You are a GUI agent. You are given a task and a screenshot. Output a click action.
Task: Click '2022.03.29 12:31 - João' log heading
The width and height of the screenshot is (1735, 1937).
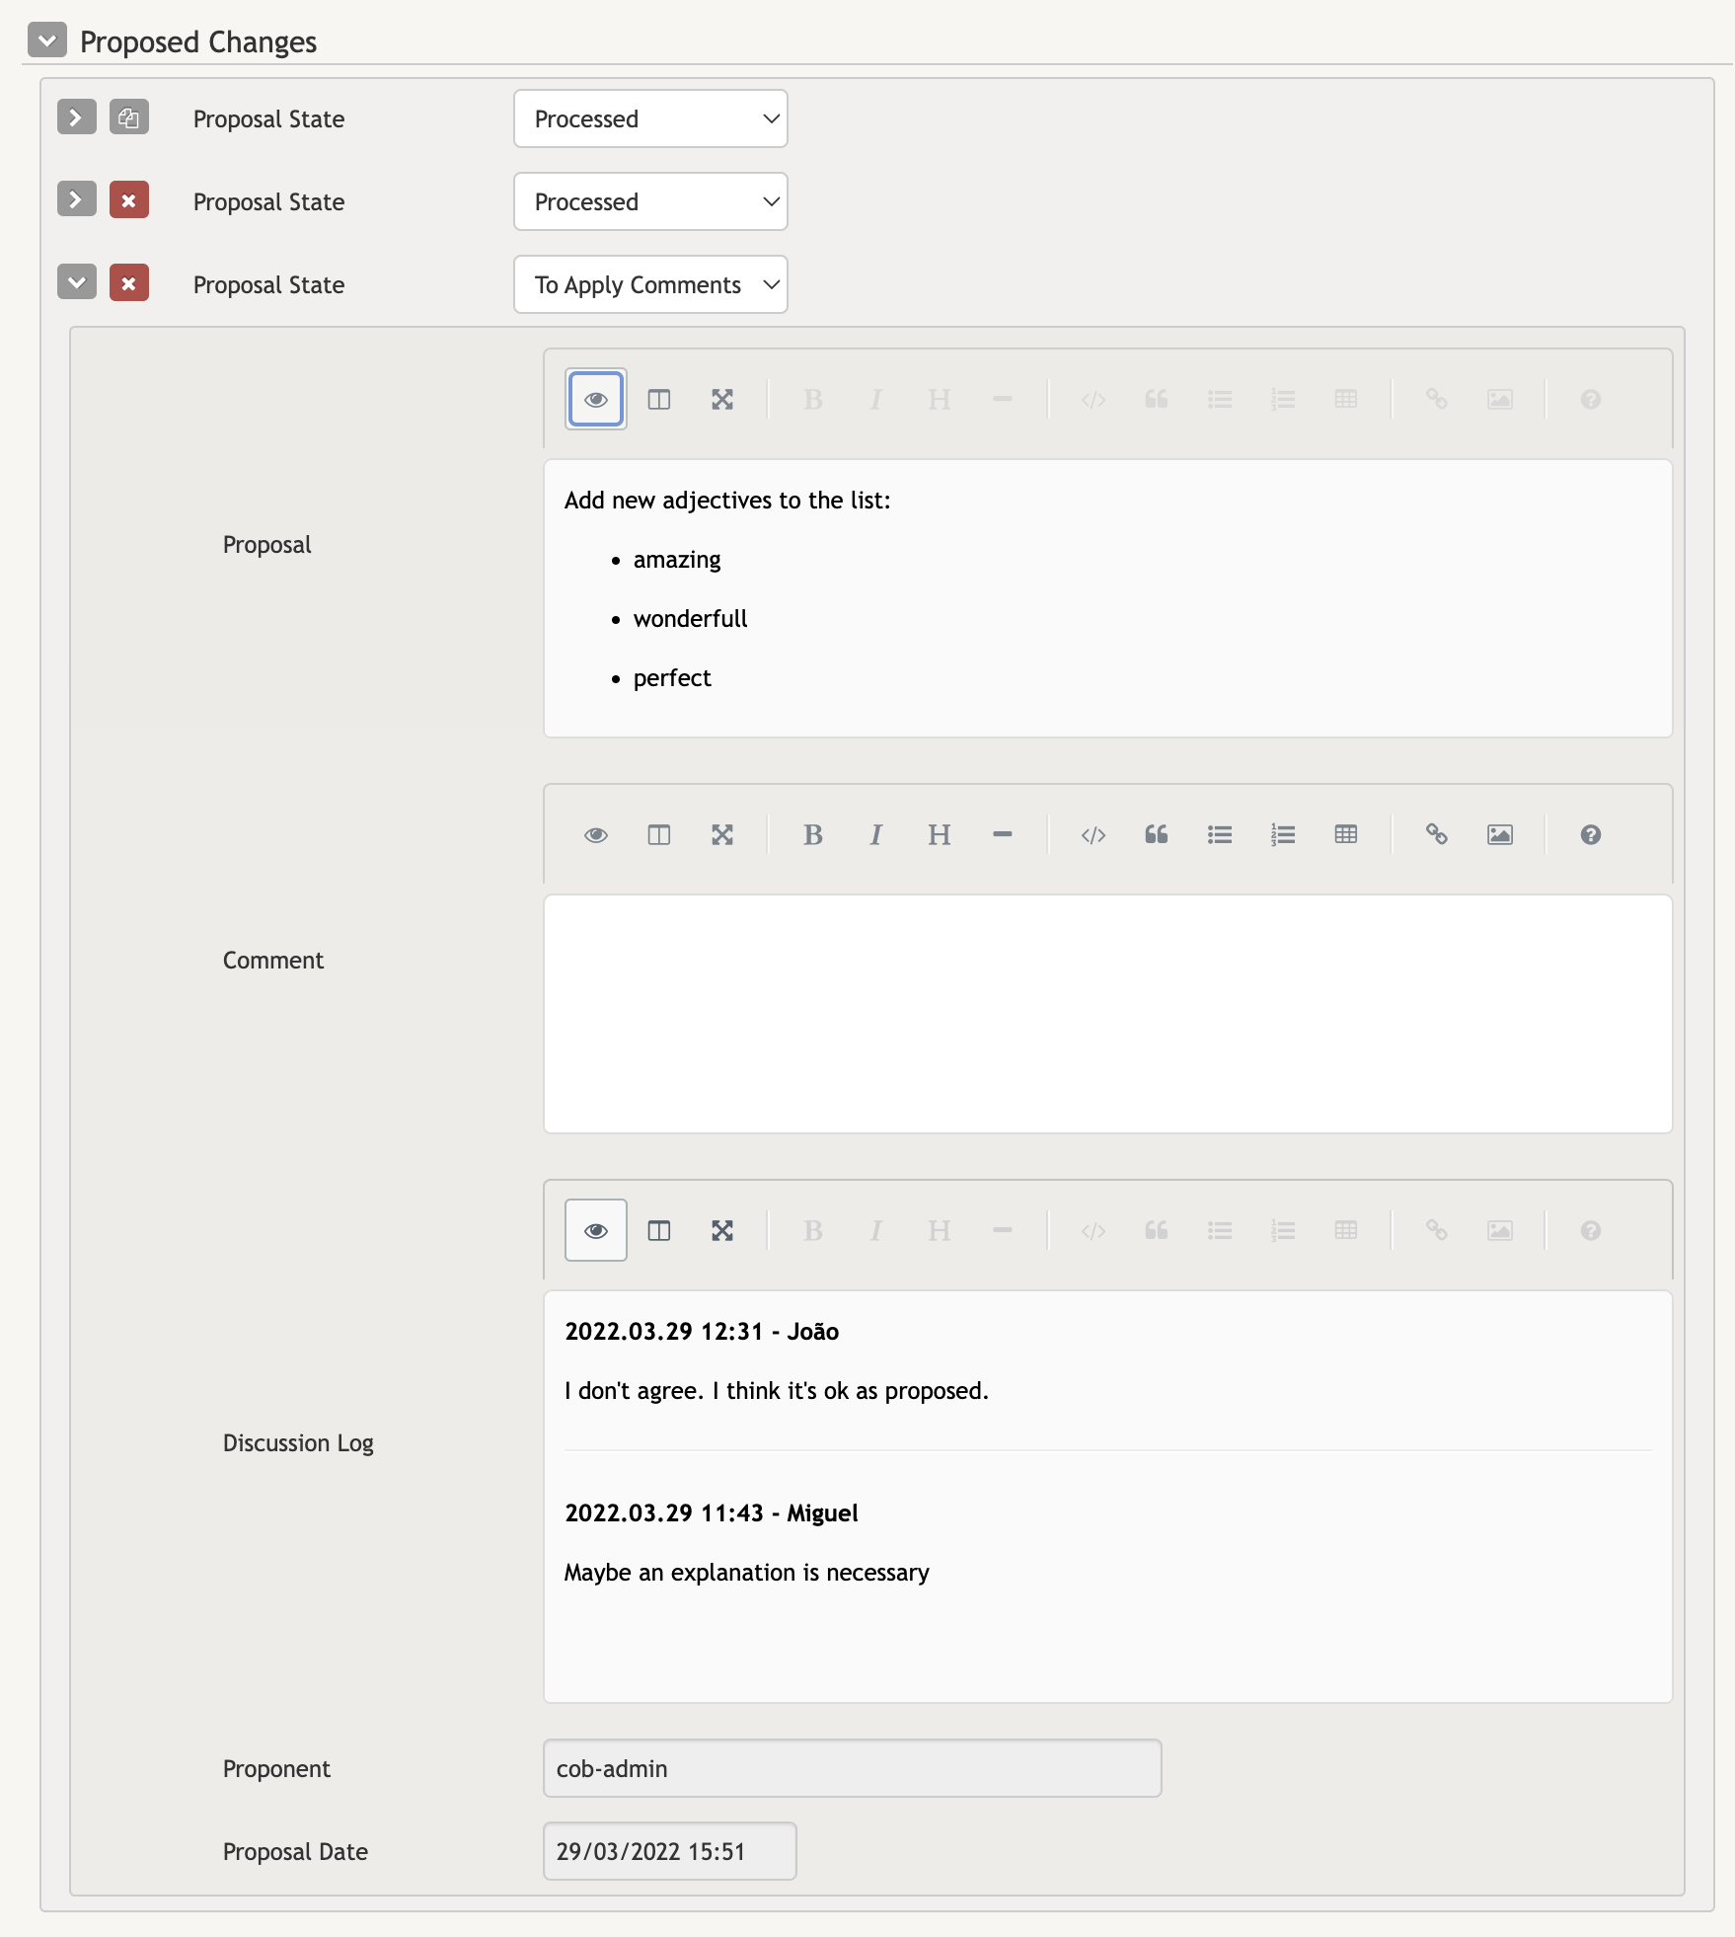(x=702, y=1331)
